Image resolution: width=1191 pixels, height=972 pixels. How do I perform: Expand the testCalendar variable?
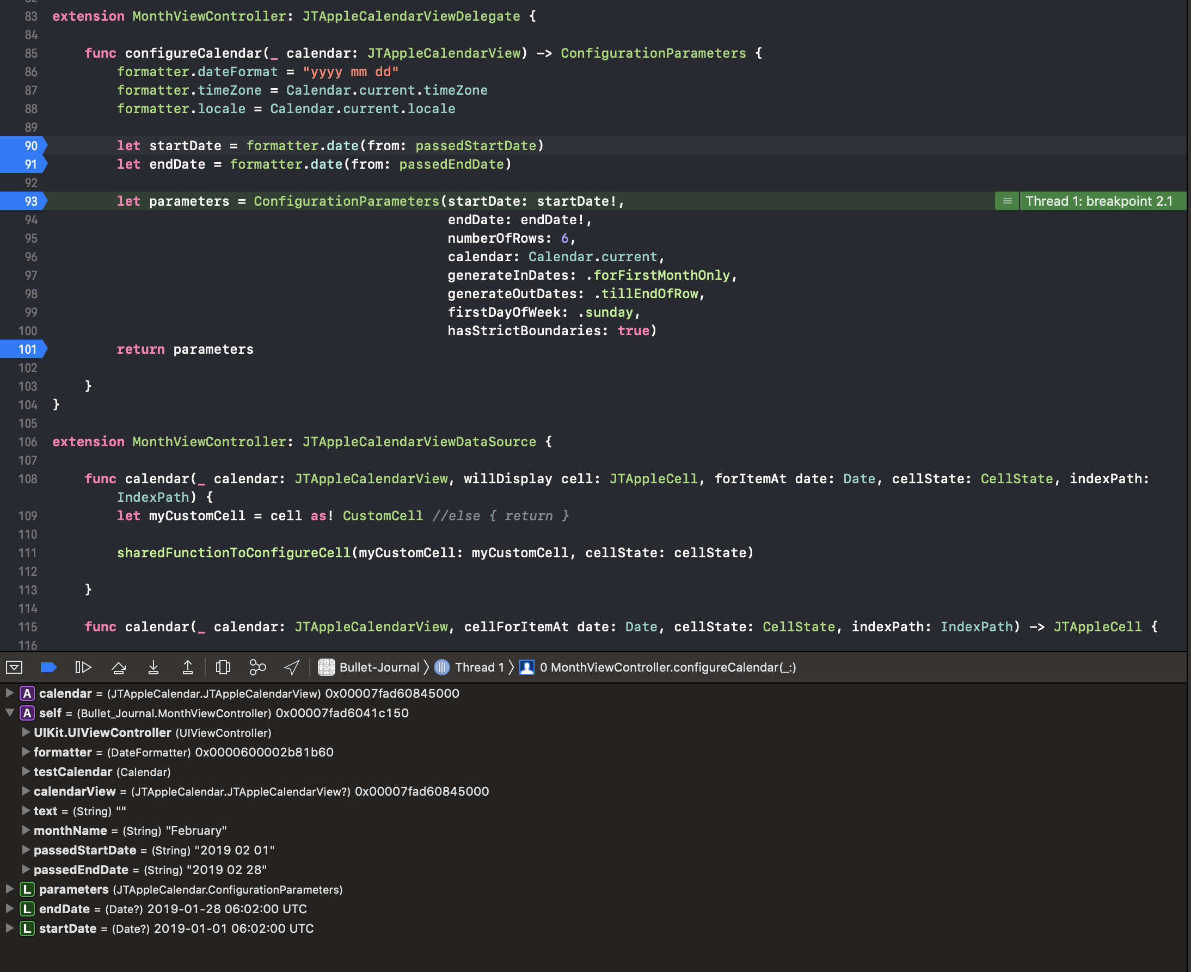click(x=26, y=771)
